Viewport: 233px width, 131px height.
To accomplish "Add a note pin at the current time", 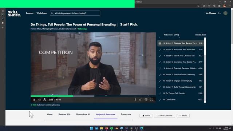I will [x=135, y=100].
